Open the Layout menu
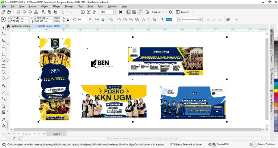Viewport: 278px width, 148px height. coord(33,6)
